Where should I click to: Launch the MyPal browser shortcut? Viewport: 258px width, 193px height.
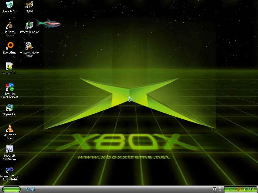coord(29,7)
